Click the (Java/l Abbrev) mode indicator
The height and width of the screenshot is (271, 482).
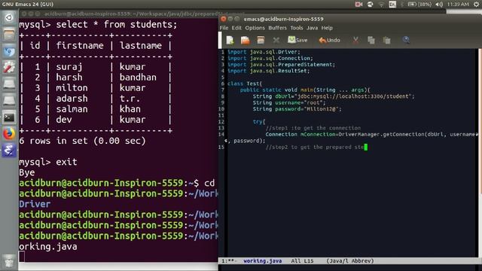click(350, 261)
